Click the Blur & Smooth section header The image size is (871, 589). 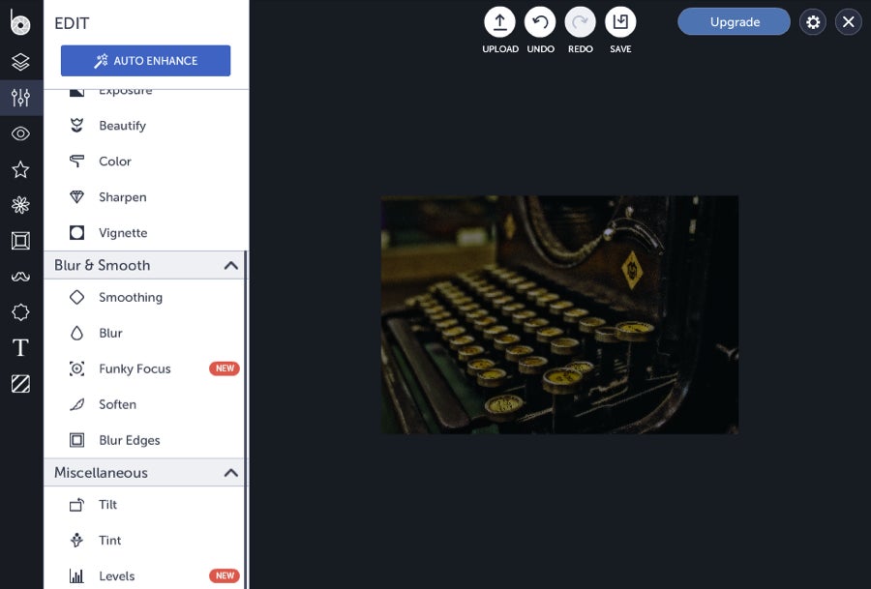click(x=144, y=265)
